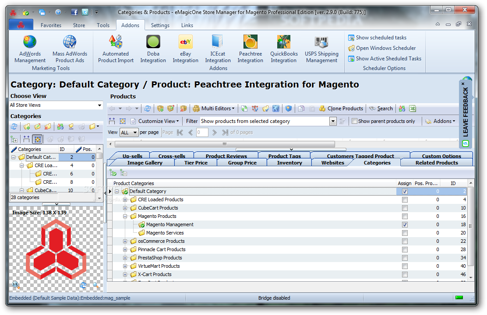This screenshot has height=315, width=487.
Task: Go to last products page arrow
Action: click(225, 133)
